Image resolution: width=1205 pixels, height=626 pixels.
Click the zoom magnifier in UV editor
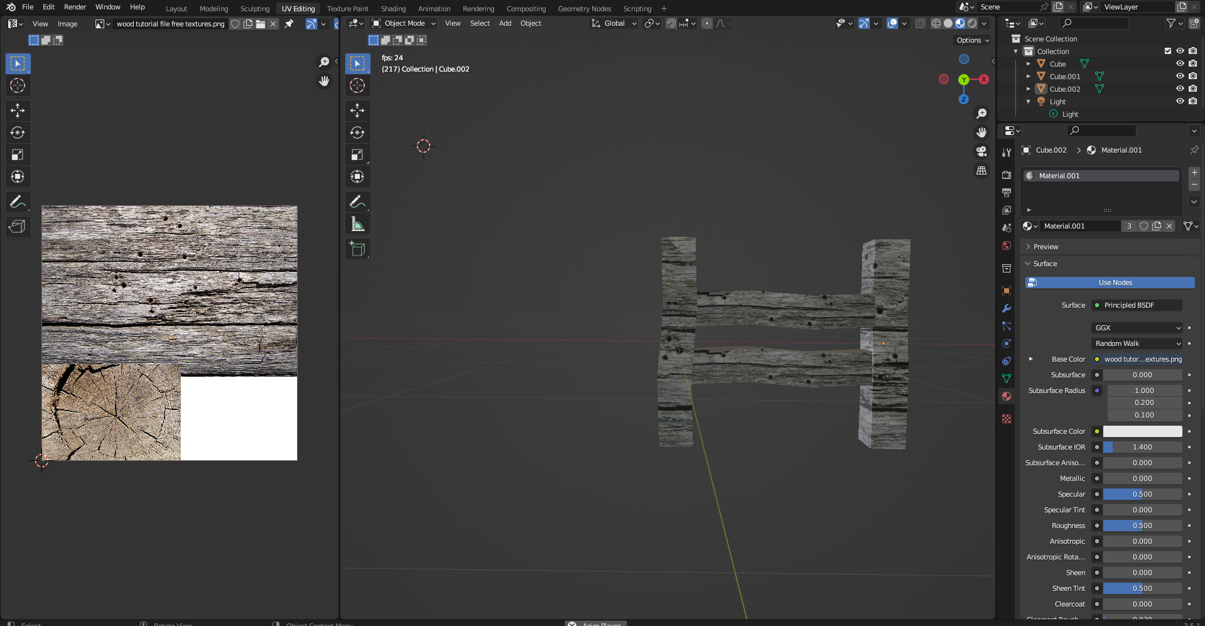click(x=324, y=62)
